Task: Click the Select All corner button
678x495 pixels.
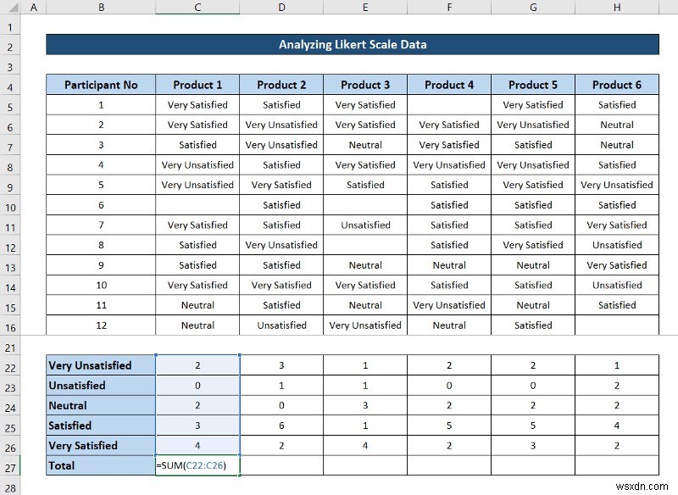Action: pos(10,7)
